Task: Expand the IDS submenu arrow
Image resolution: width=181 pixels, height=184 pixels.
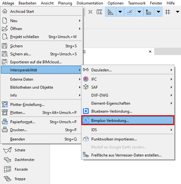Action: (171, 130)
